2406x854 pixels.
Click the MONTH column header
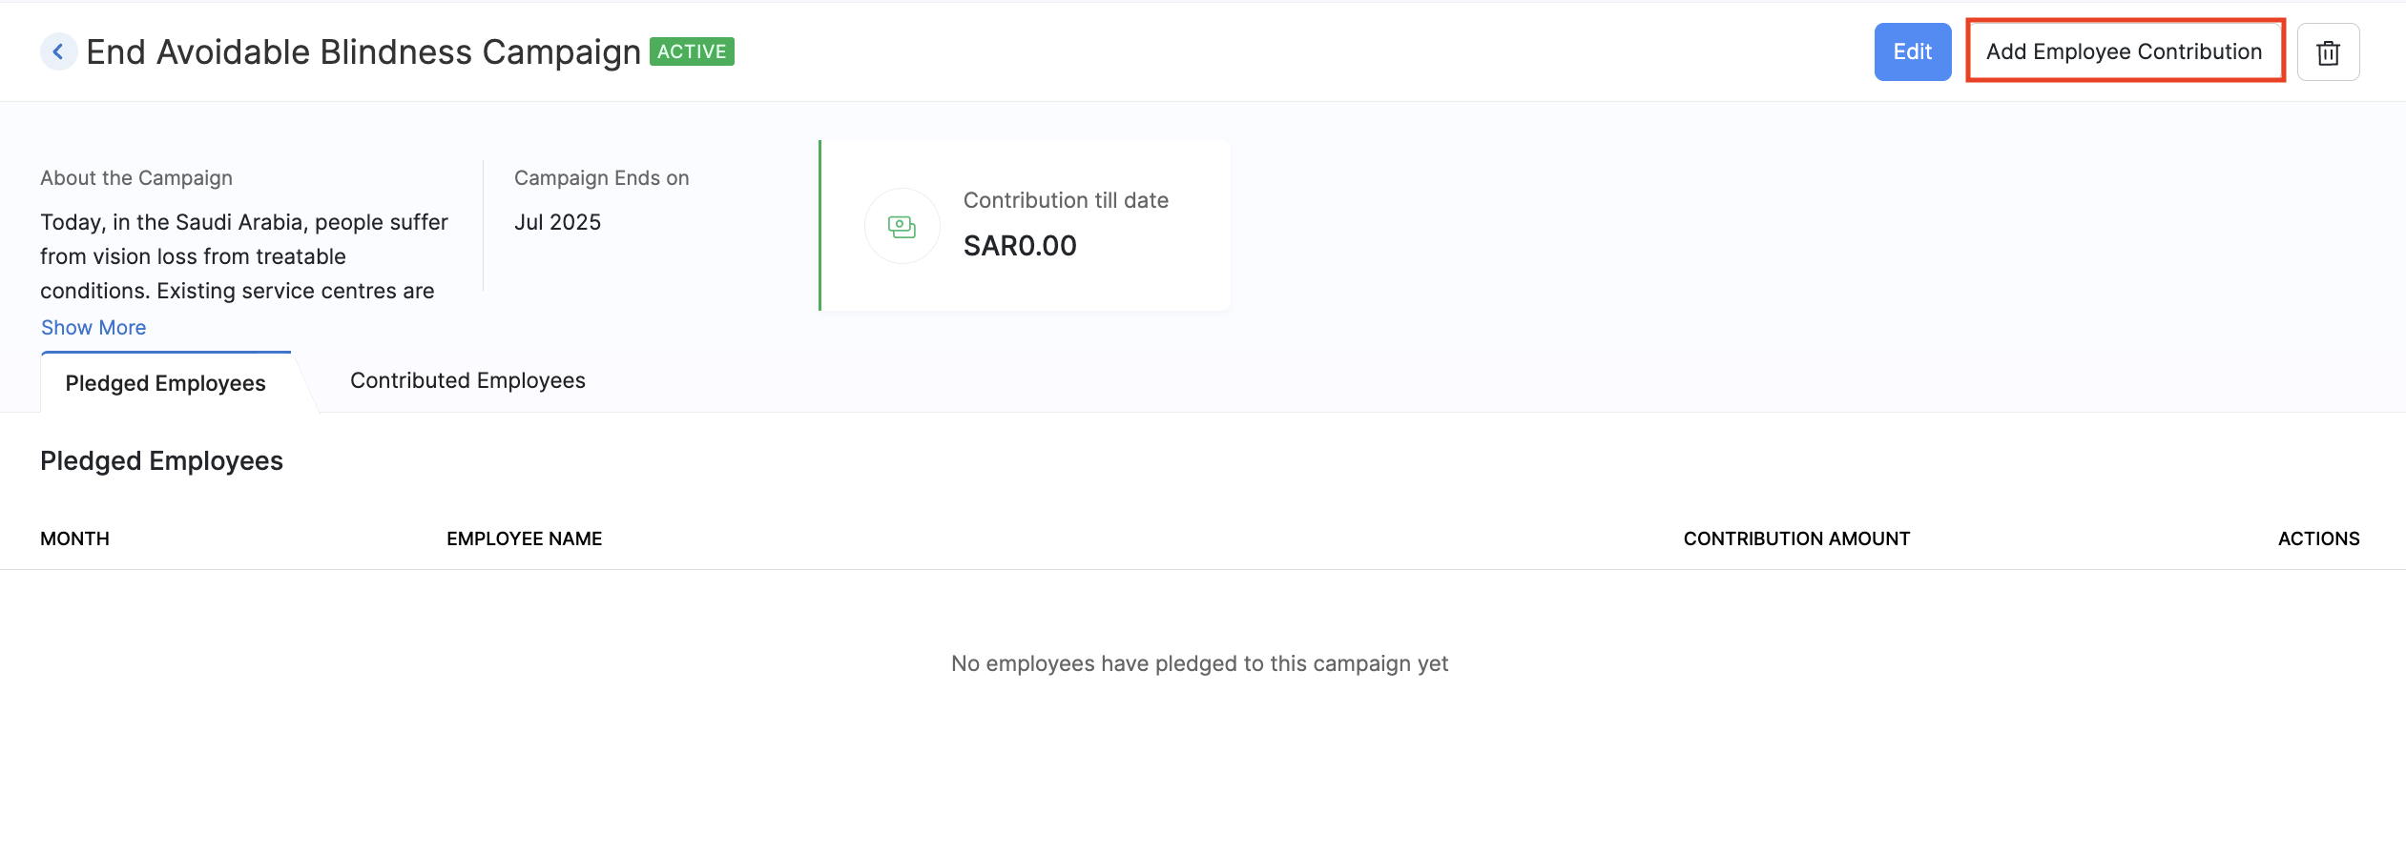pos(74,539)
